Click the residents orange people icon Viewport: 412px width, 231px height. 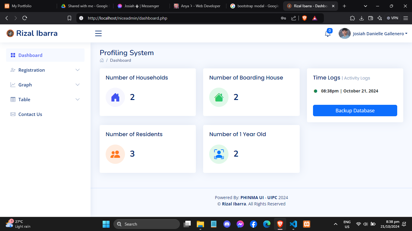click(115, 154)
